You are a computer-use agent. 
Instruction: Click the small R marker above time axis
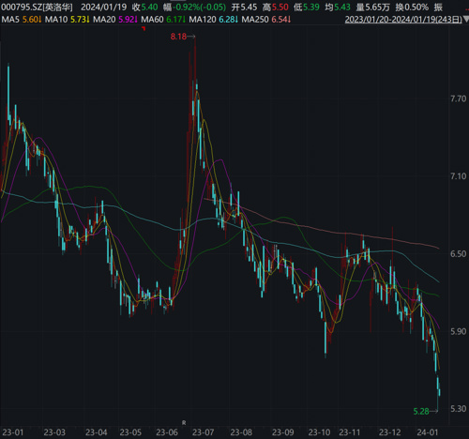coord(184,423)
